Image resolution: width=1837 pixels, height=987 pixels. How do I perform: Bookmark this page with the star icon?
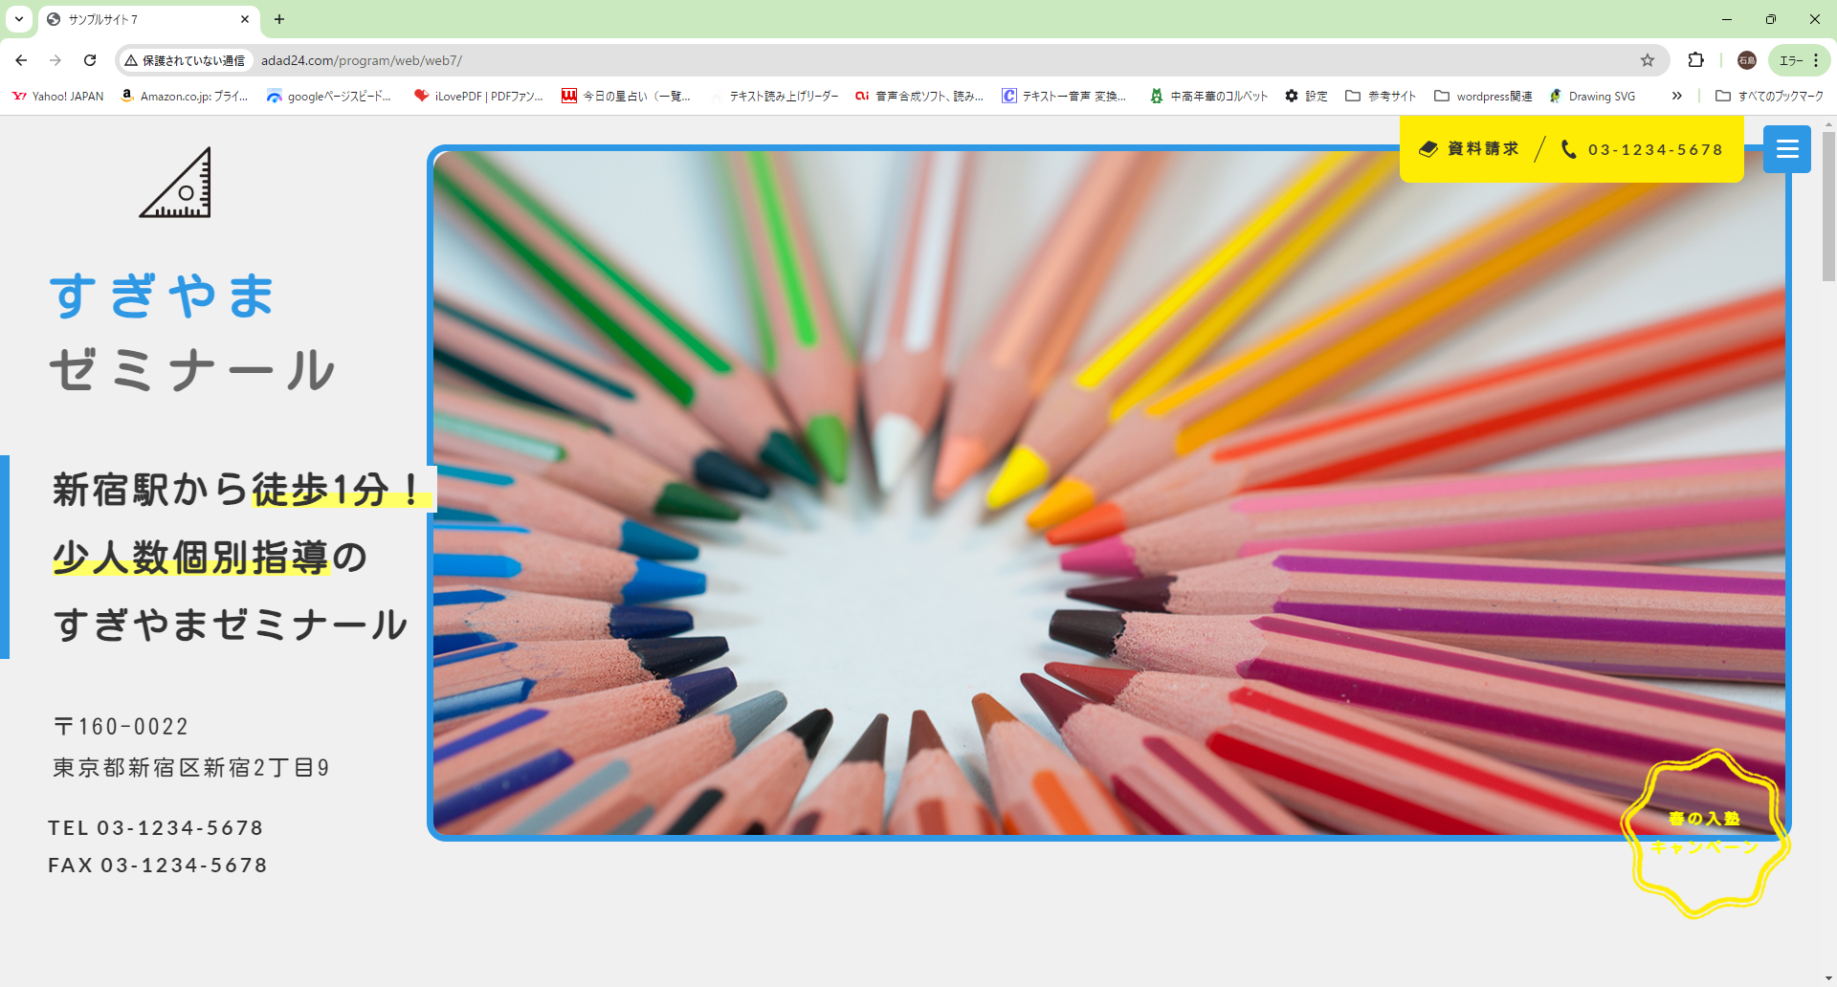pyautogui.click(x=1648, y=60)
